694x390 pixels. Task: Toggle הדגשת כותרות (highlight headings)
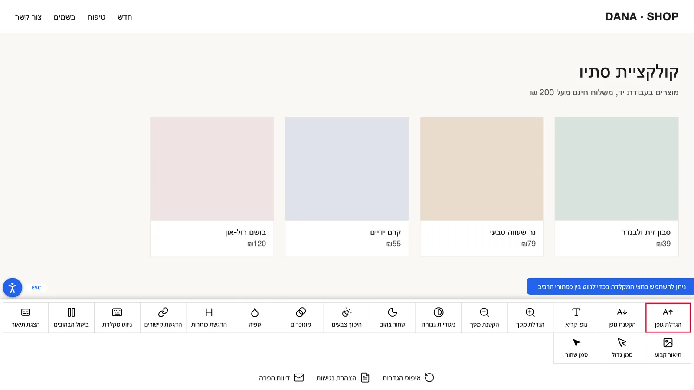tap(209, 318)
